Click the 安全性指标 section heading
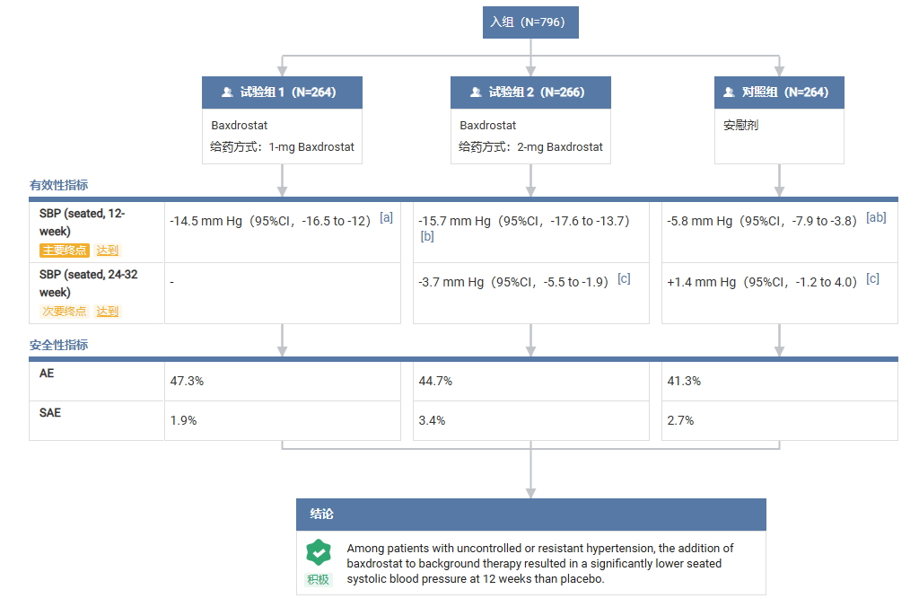Image resolution: width=919 pixels, height=607 pixels. coord(59,345)
